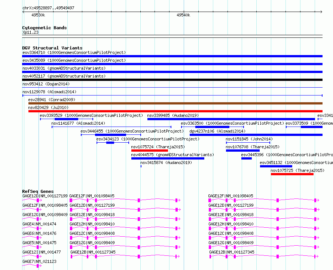333x270 pixels.
Task: Click the esv3363500 variant label
Action: point(232,123)
